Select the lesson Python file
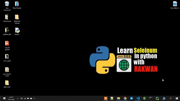180x101 pixels. (17, 31)
